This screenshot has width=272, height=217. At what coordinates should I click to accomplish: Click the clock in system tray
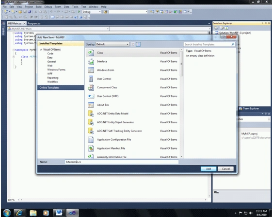tap(261, 213)
